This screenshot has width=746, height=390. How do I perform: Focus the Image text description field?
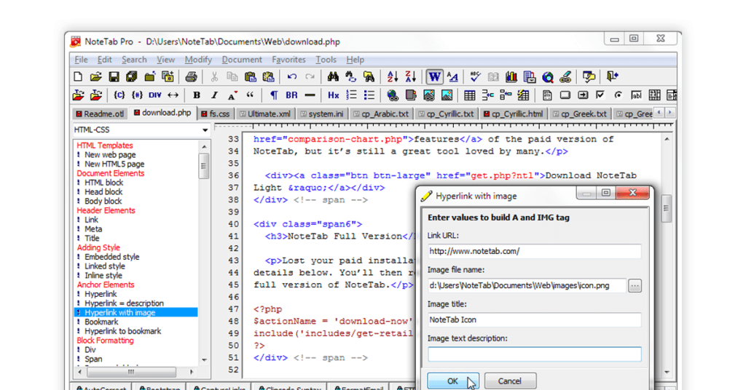pos(534,354)
